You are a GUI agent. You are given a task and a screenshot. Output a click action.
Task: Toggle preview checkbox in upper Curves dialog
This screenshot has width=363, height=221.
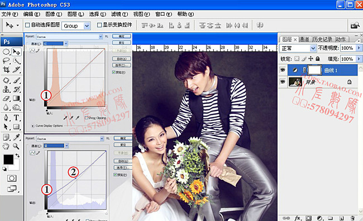pos(114,72)
